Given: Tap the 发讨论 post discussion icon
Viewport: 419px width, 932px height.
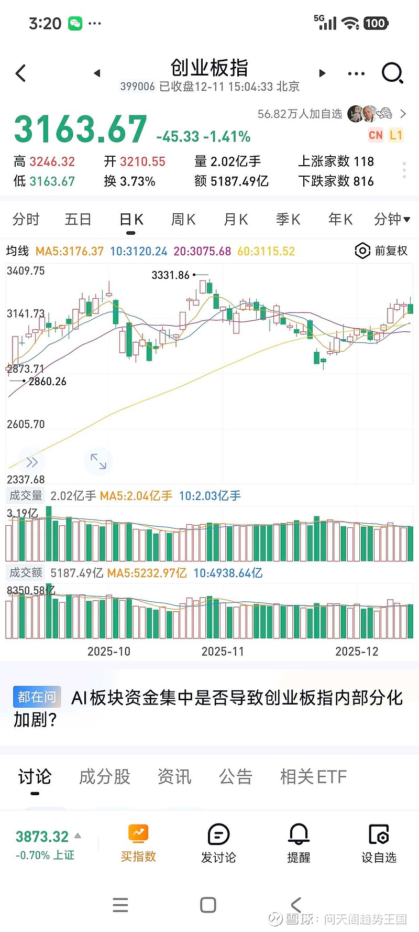Looking at the screenshot, I should coord(218,843).
